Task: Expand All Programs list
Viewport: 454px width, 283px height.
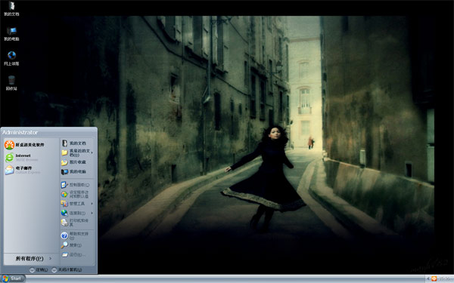Action: [x=31, y=258]
